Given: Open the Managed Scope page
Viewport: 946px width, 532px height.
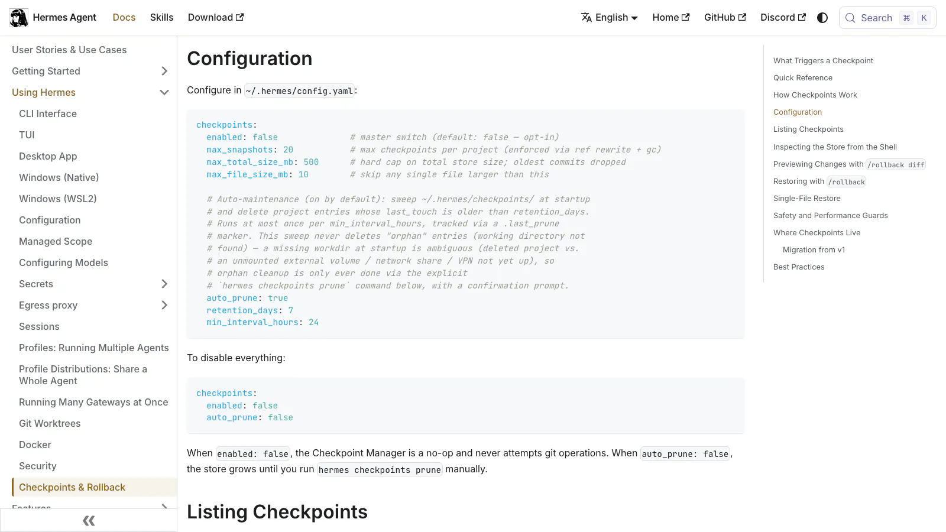Looking at the screenshot, I should click(56, 241).
